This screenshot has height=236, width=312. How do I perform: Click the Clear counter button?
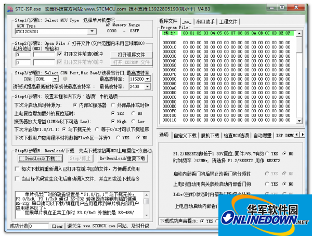[x=57, y=226]
